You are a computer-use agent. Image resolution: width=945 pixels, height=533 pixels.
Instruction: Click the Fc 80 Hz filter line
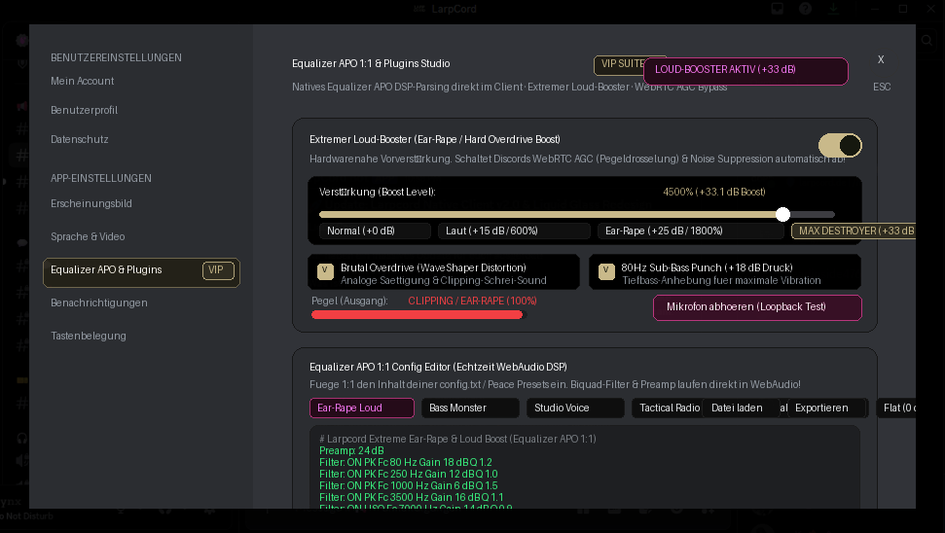pyautogui.click(x=406, y=463)
